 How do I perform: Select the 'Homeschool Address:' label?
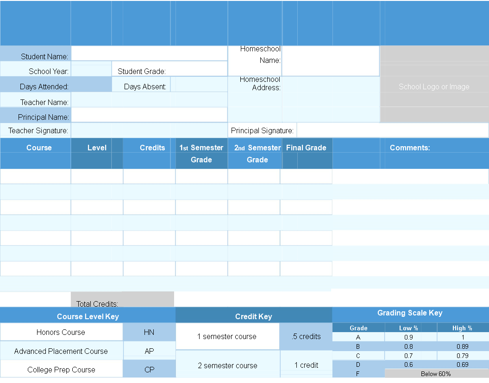point(260,84)
